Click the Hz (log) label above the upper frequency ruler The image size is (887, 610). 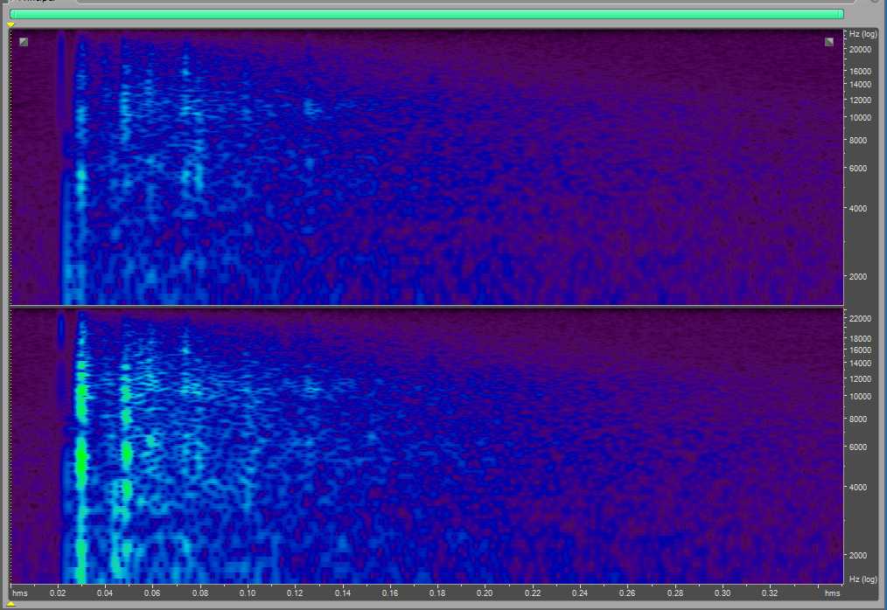(863, 34)
